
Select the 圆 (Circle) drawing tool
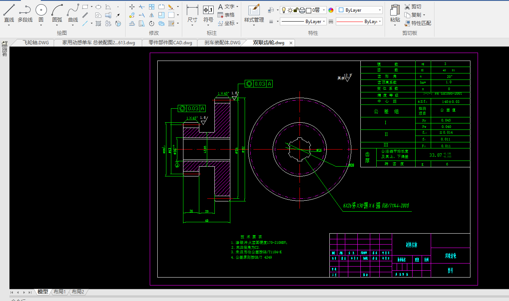tap(41, 10)
